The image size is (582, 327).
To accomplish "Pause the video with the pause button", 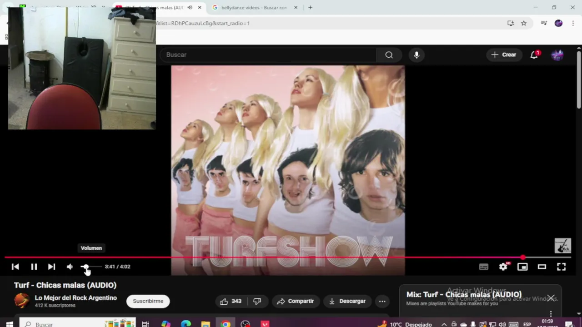I will point(34,267).
